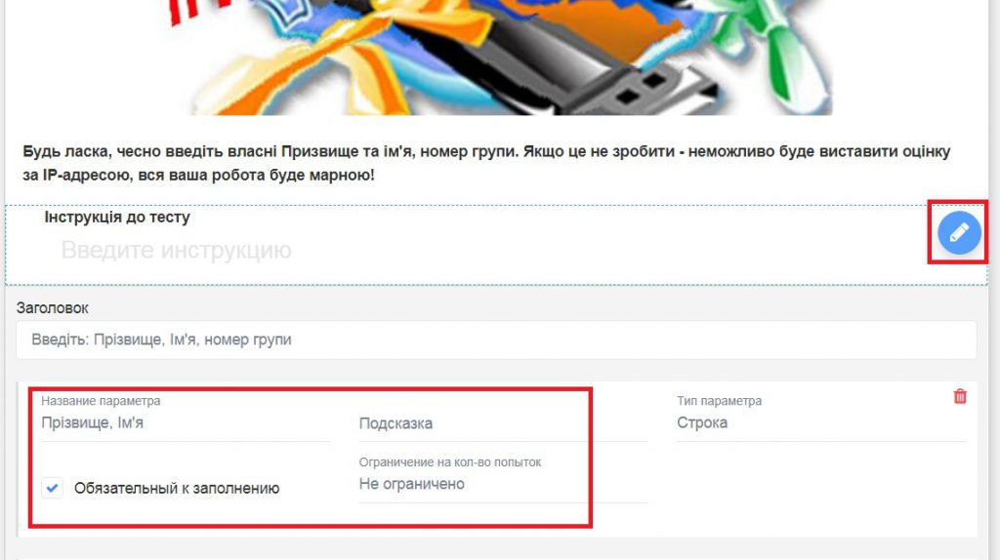Open the 'Тип параметра' dropdown showing Строка

point(821,423)
